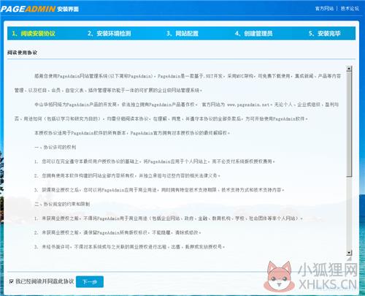Screen dimensions: 365x296
Task: Select step 2 安装环境检测 tab
Action: [109, 34]
